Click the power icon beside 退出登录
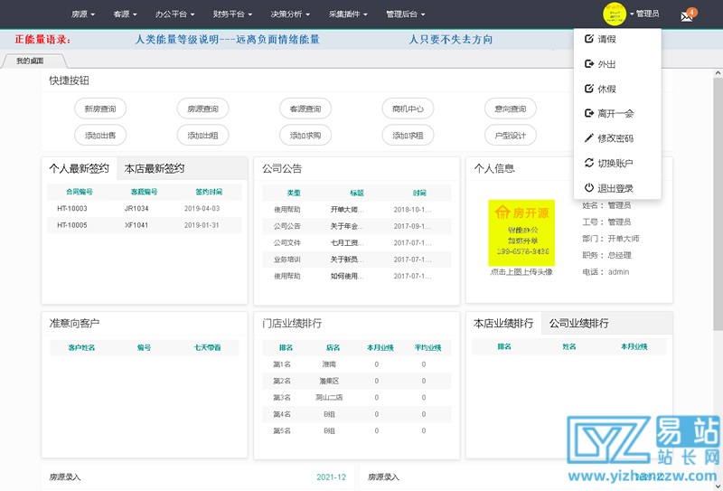 pos(589,188)
